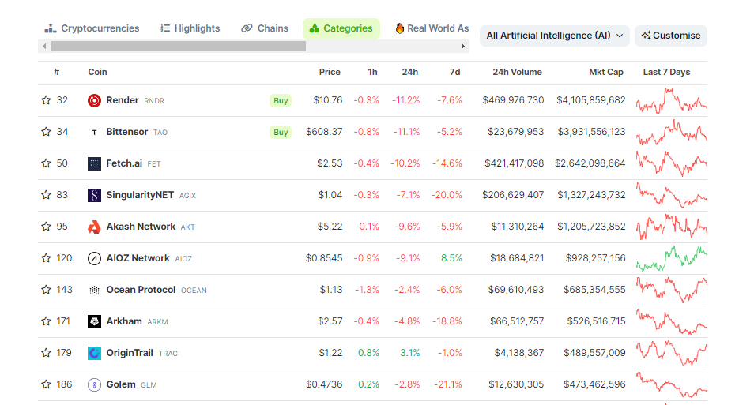754x405 pixels.
Task: Star the Golem row
Action: tap(46, 384)
